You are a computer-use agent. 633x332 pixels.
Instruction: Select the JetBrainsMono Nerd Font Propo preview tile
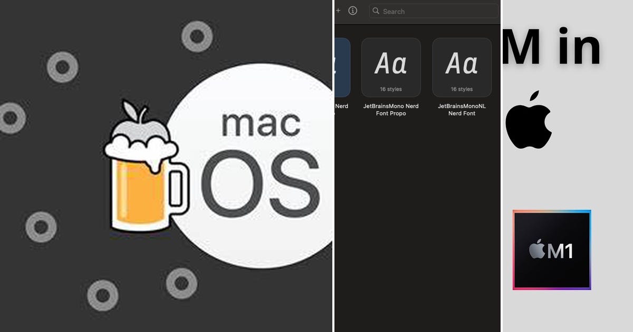click(391, 66)
